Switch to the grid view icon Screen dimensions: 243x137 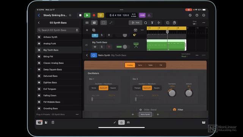point(87,23)
